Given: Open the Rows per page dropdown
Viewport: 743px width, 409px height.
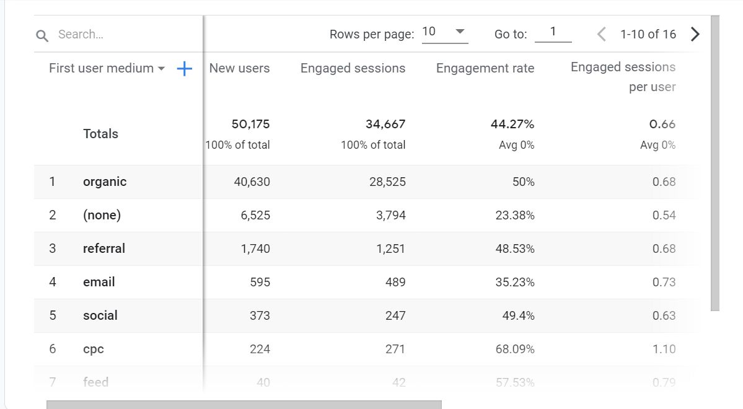Looking at the screenshot, I should pos(444,32).
